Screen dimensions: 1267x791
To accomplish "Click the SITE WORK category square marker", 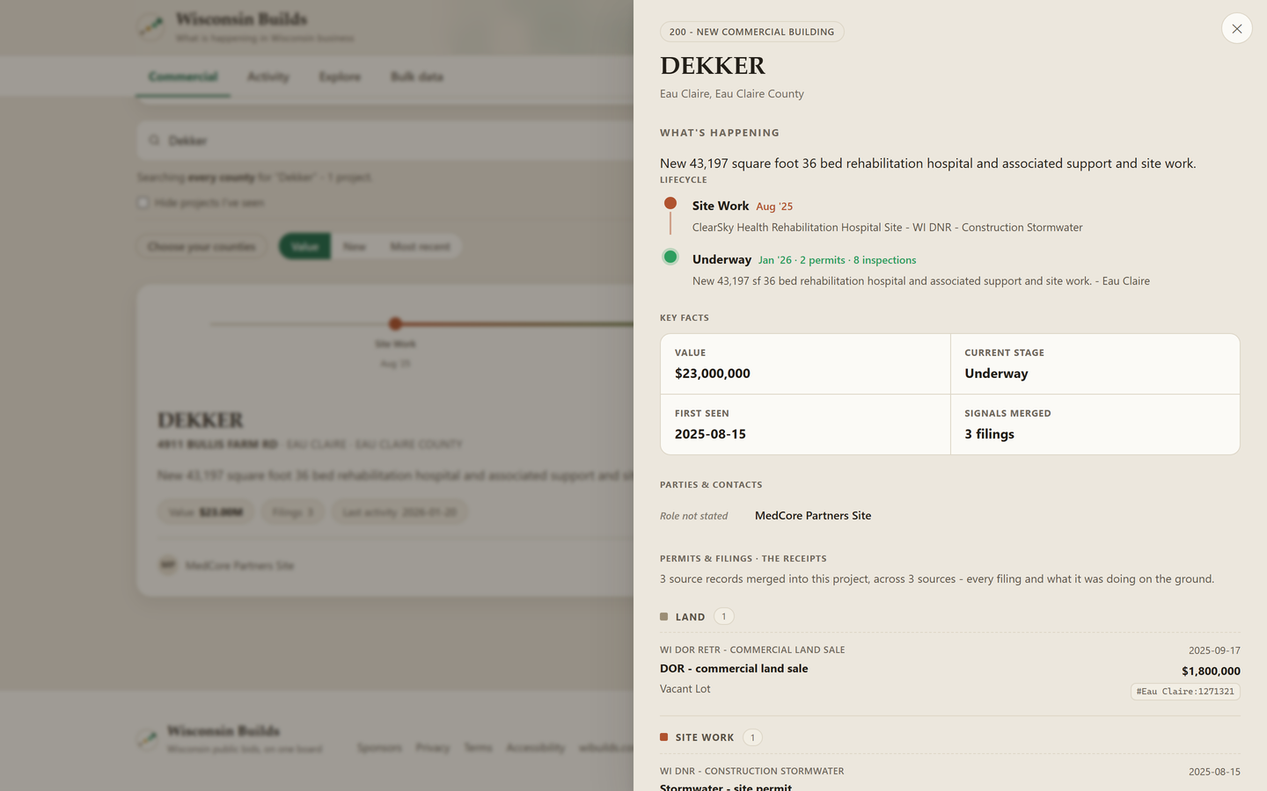I will pos(663,737).
